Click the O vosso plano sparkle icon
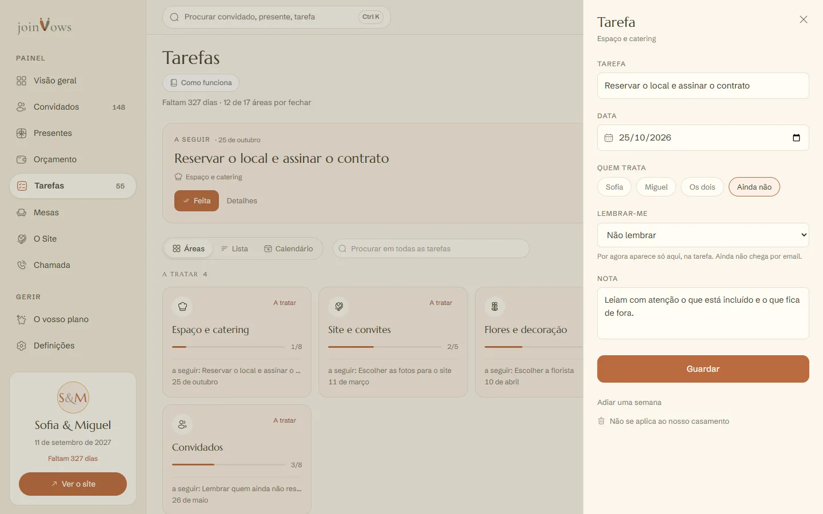This screenshot has width=823, height=514. click(x=21, y=319)
